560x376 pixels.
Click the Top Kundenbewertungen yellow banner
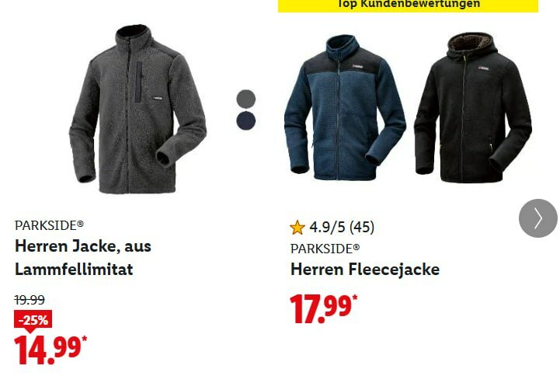408,5
